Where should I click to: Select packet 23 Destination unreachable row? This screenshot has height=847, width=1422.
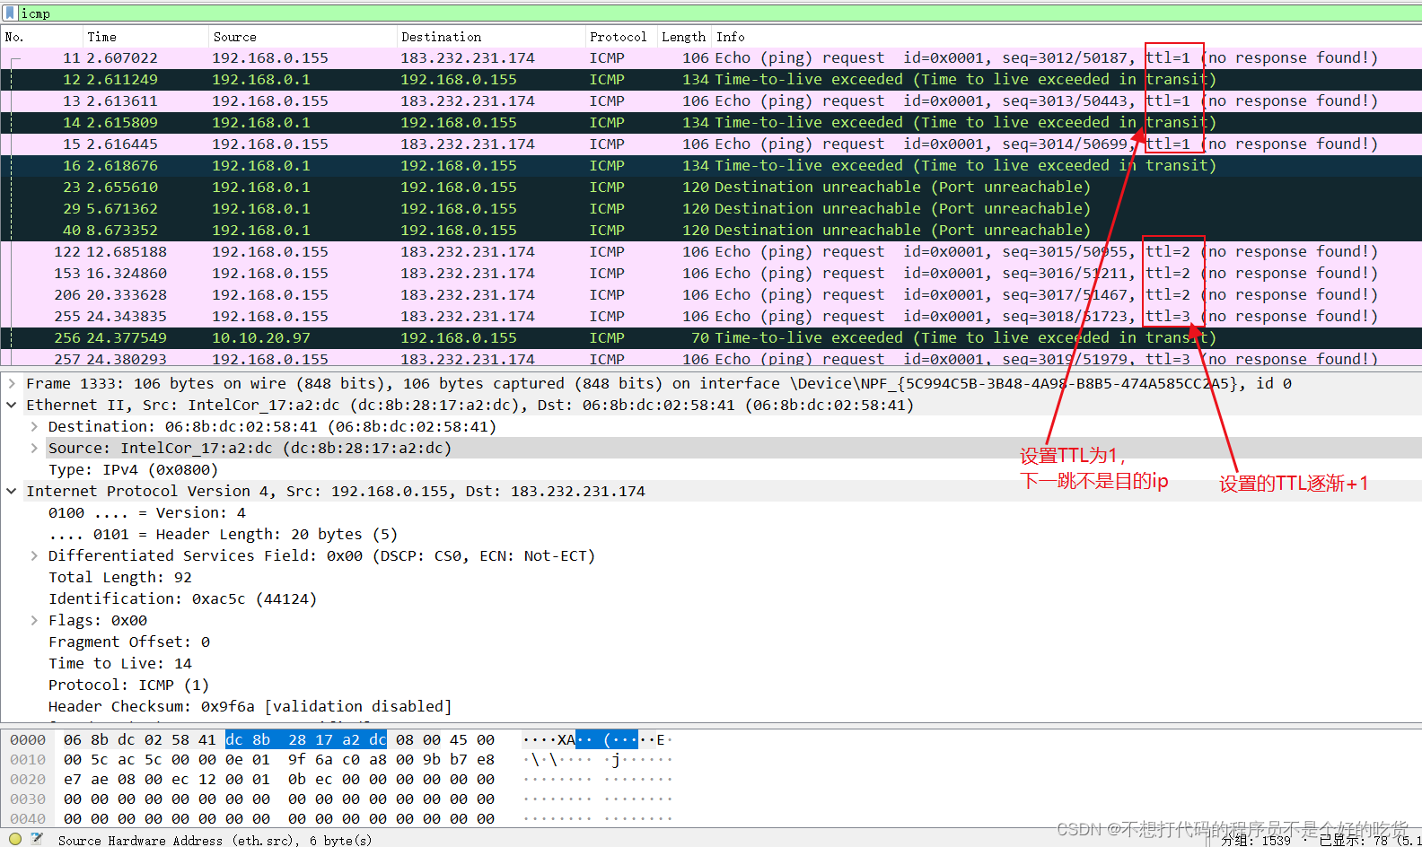(711, 187)
